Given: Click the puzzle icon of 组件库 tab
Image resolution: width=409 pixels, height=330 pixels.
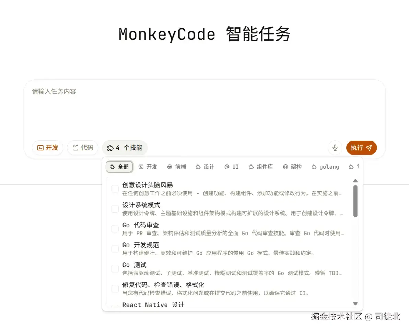Looking at the screenshot, I should (251, 167).
